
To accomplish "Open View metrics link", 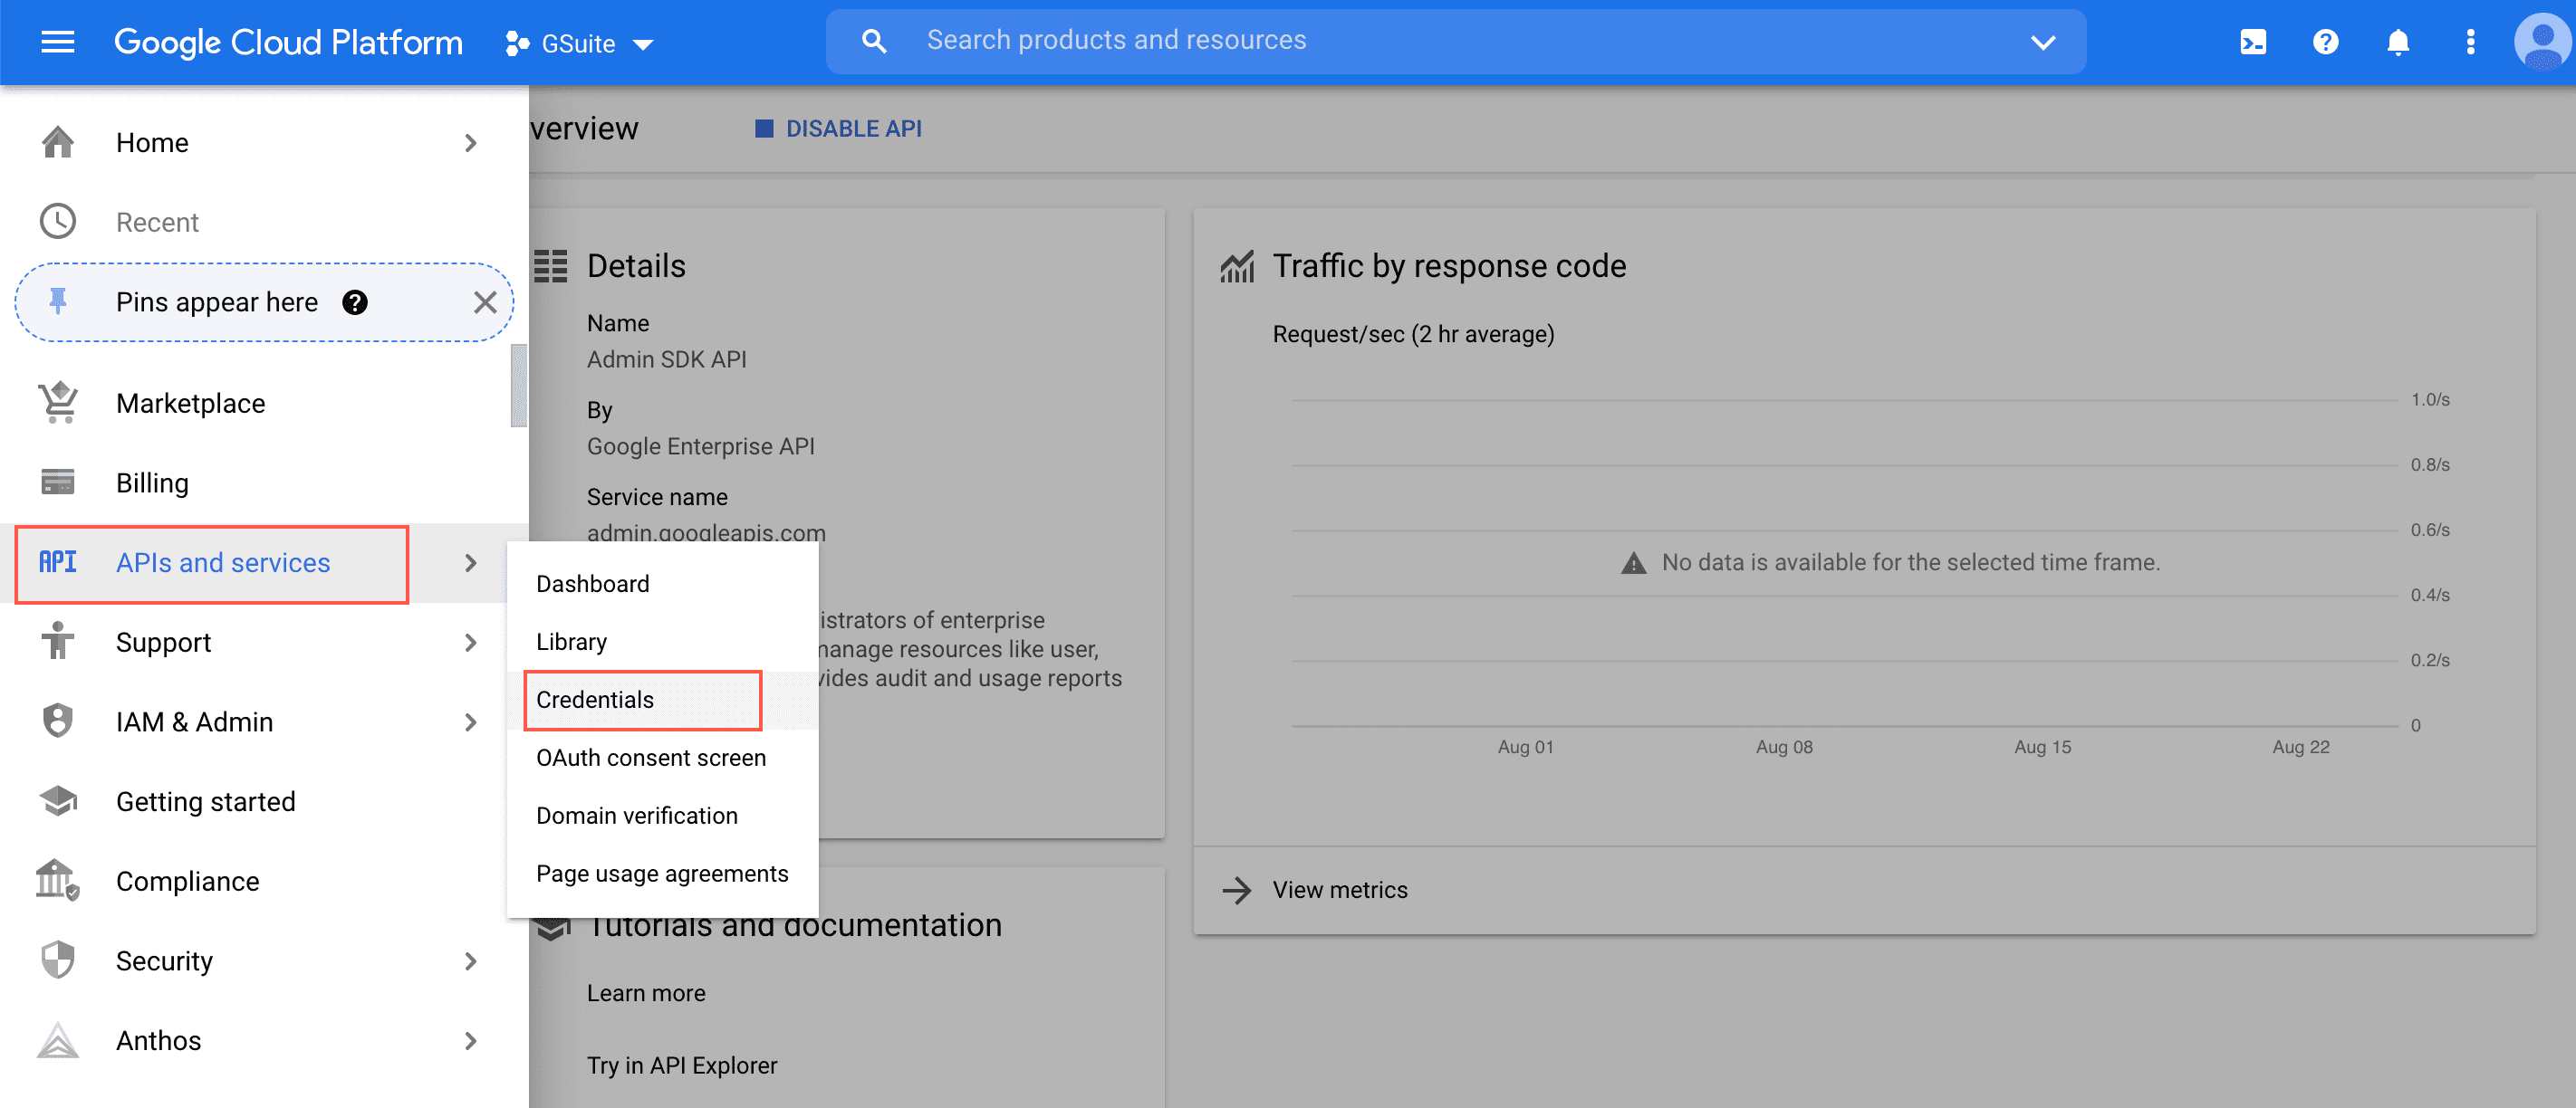I will click(x=1340, y=889).
